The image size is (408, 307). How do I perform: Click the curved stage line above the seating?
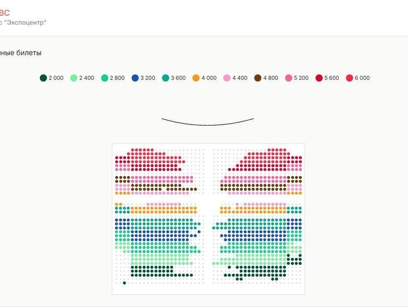208,122
